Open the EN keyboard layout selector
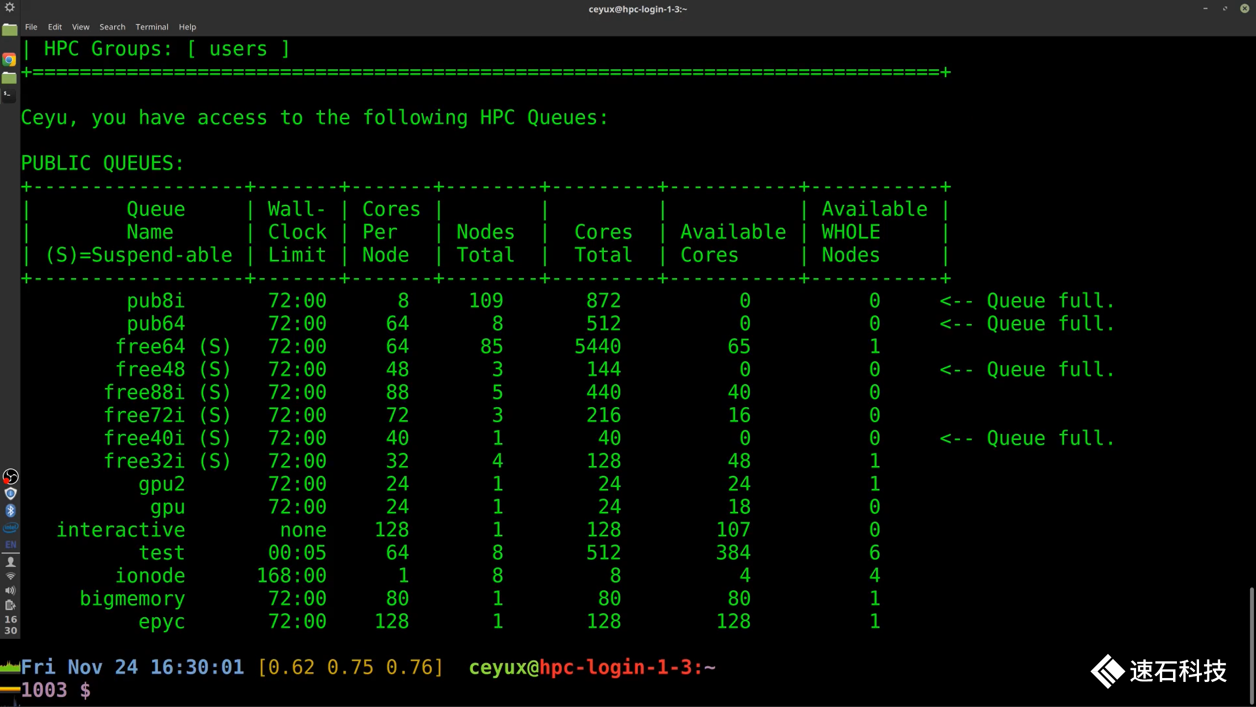This screenshot has width=1256, height=707. click(10, 544)
